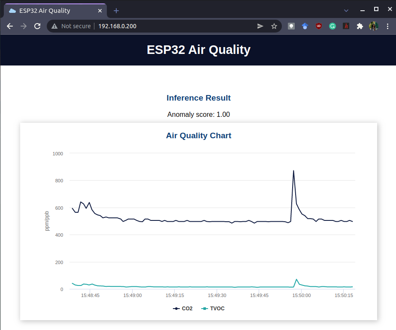Viewport: 396px width, 330px height.
Task: Expand the tab search dropdown arrow
Action: [346, 10]
